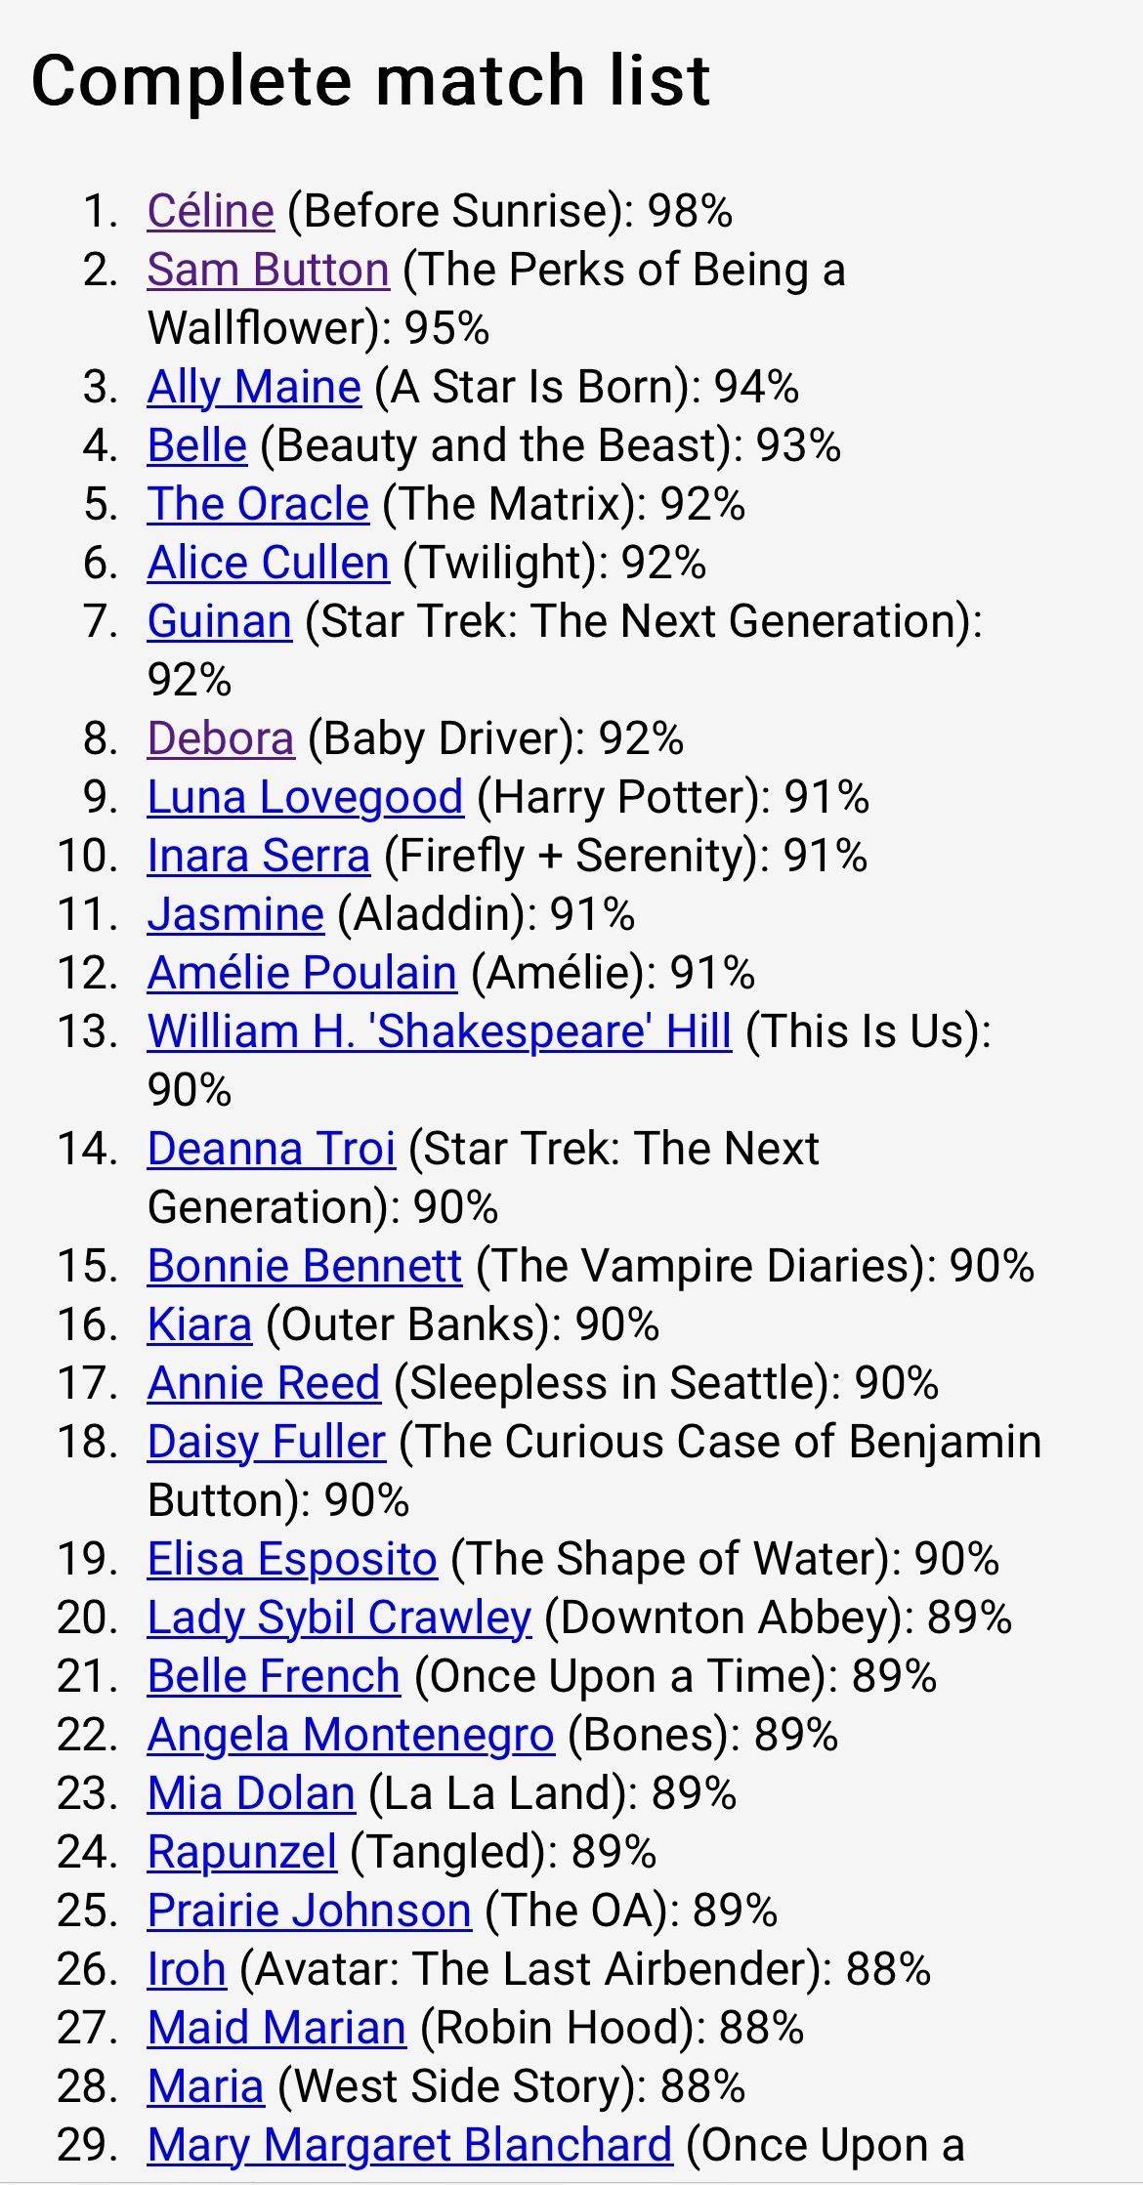Open the Alice Cullen link
This screenshot has width=1143, height=2185.
pos(269,563)
